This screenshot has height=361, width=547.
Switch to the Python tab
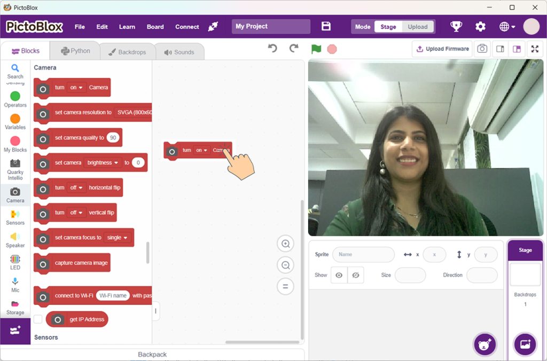point(75,51)
